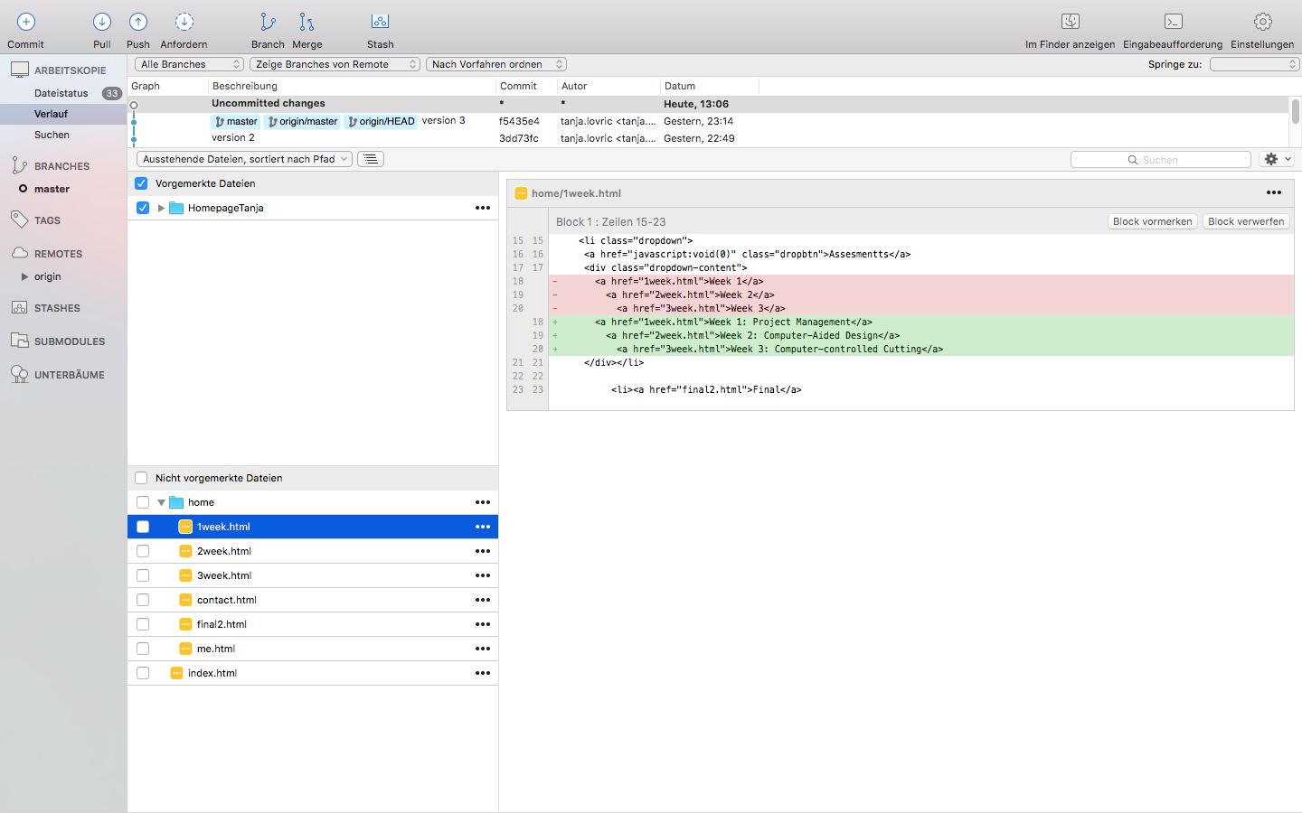Click the Merge toolbar icon
The height and width of the screenshot is (813, 1302).
click(x=307, y=22)
